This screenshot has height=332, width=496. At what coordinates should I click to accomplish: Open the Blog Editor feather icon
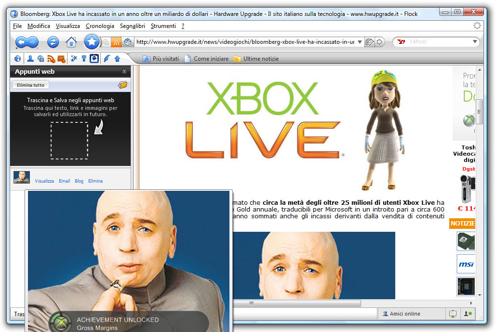pos(107,58)
